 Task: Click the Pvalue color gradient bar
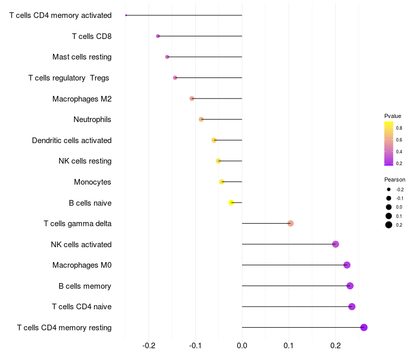pos(389,144)
